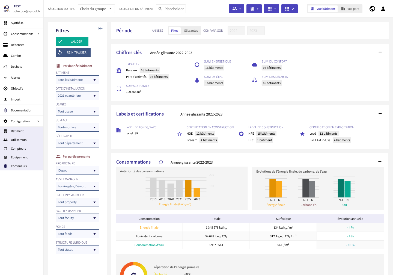Open the Tout facility dropdown
393x275 pixels.
78,218
